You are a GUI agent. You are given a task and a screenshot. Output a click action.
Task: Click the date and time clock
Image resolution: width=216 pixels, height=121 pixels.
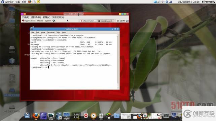(x=188, y=2)
